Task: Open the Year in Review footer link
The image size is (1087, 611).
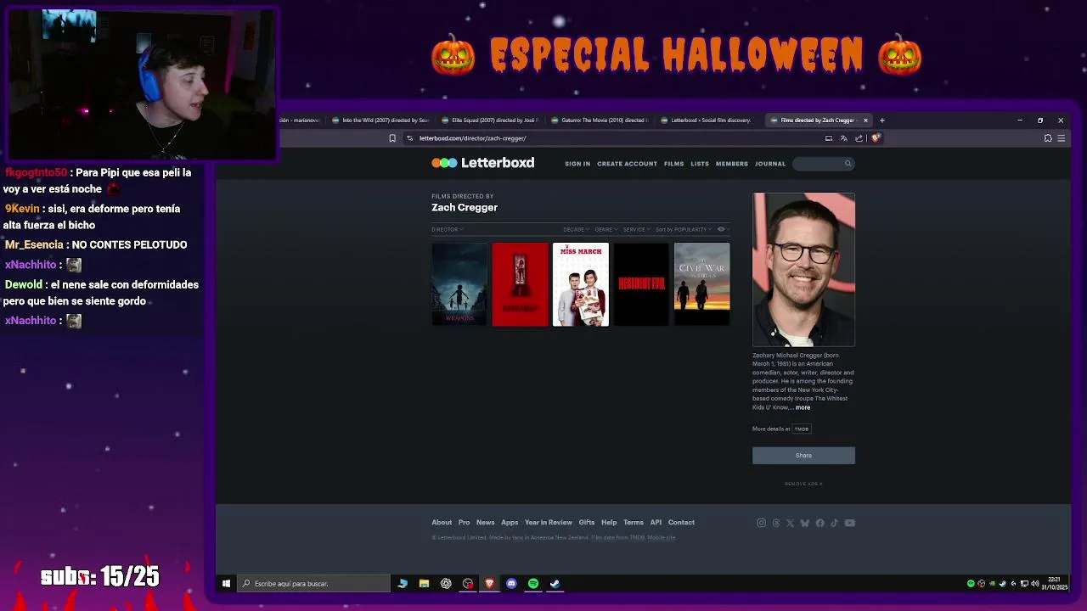Action: click(x=549, y=523)
